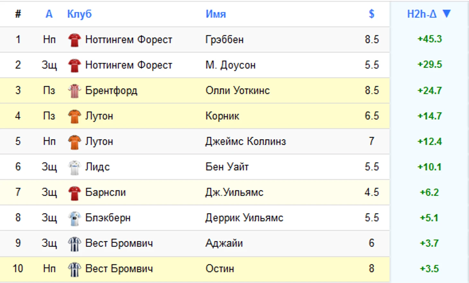Sort players by the Имя column header
Screen dimensions: 469x283
click(216, 14)
